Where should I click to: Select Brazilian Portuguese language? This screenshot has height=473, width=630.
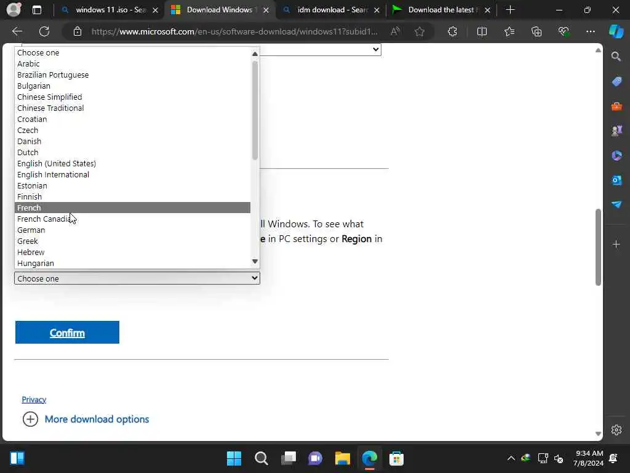pos(133,75)
